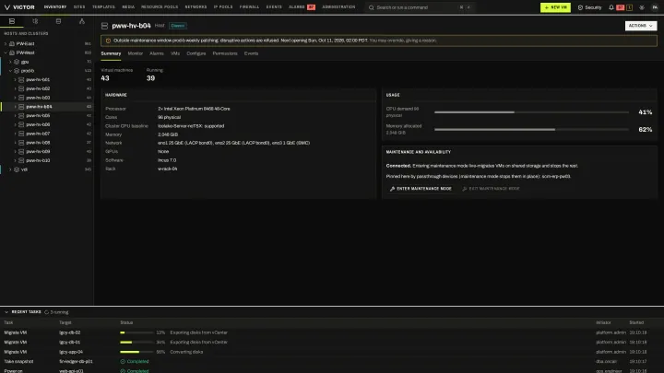Open the second sidebar view icon
This screenshot has width=664, height=373.
pyautogui.click(x=35, y=21)
